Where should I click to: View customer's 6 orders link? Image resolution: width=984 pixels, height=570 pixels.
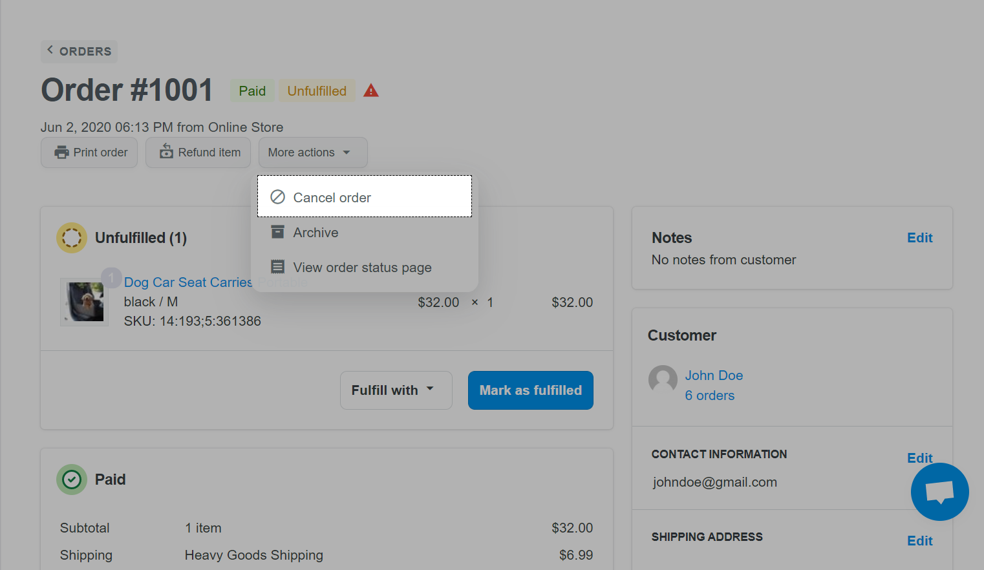click(710, 396)
